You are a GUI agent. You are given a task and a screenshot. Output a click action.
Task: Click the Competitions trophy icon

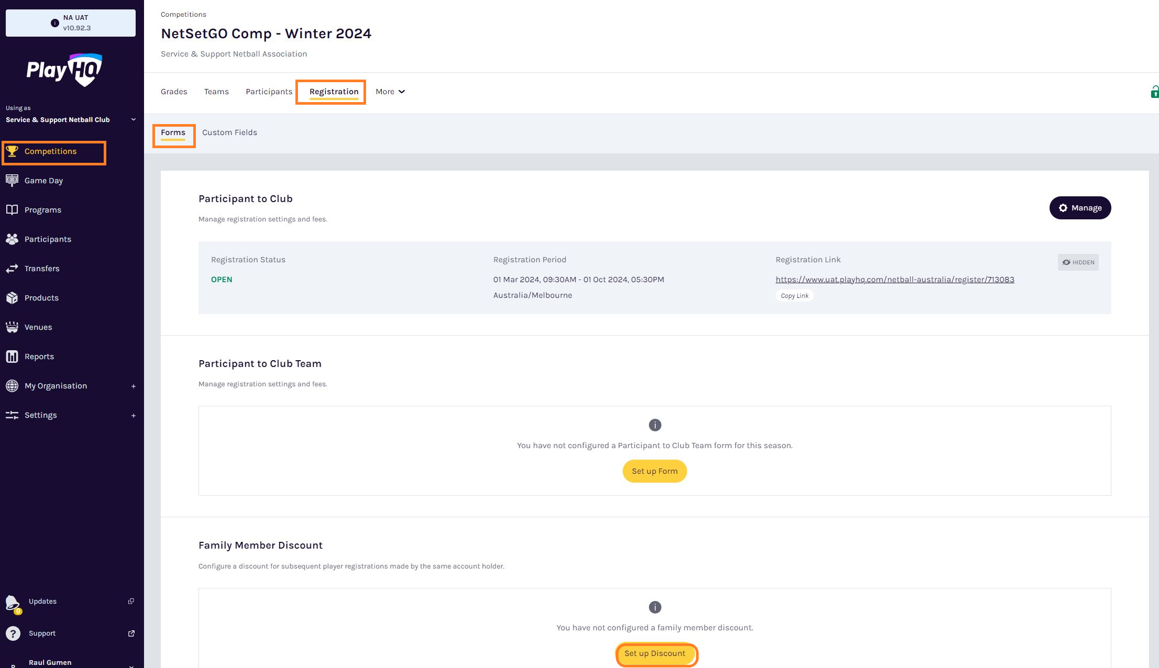pos(12,151)
